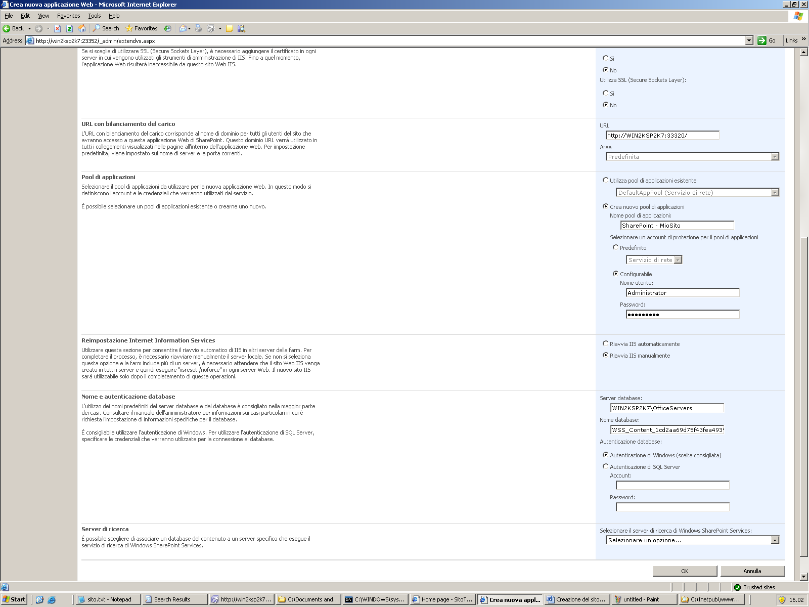
Task: Select 'Utilizza pool di applicazioni esistente'
Action: [605, 180]
